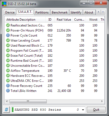Click the 350 power cycle real value
The image size is (109, 116).
68,35
